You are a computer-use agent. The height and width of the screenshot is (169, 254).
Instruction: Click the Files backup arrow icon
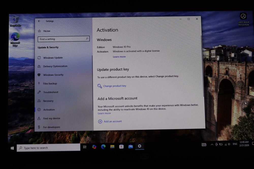[39, 84]
